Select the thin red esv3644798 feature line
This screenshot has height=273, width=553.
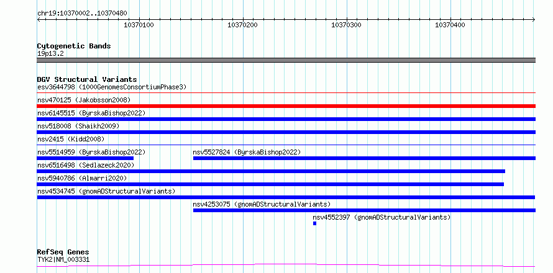tap(286, 93)
